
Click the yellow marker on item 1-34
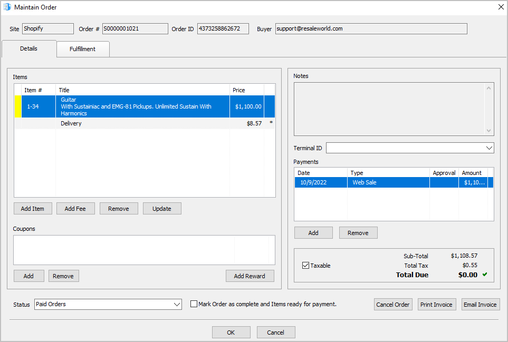(18, 106)
